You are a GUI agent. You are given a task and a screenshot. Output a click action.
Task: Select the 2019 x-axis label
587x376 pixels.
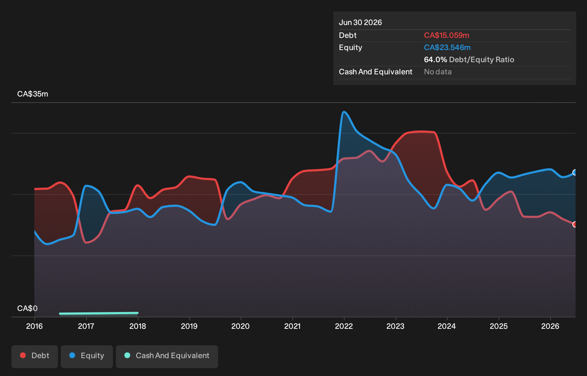coord(189,326)
